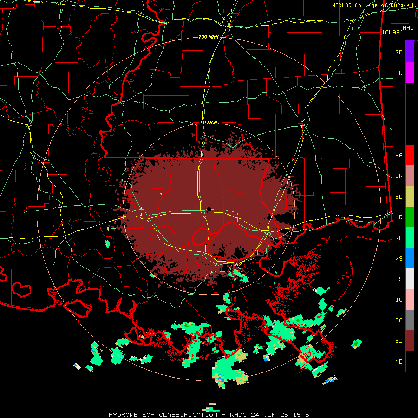Click the RF legend label
The image size is (418, 418).
point(398,52)
